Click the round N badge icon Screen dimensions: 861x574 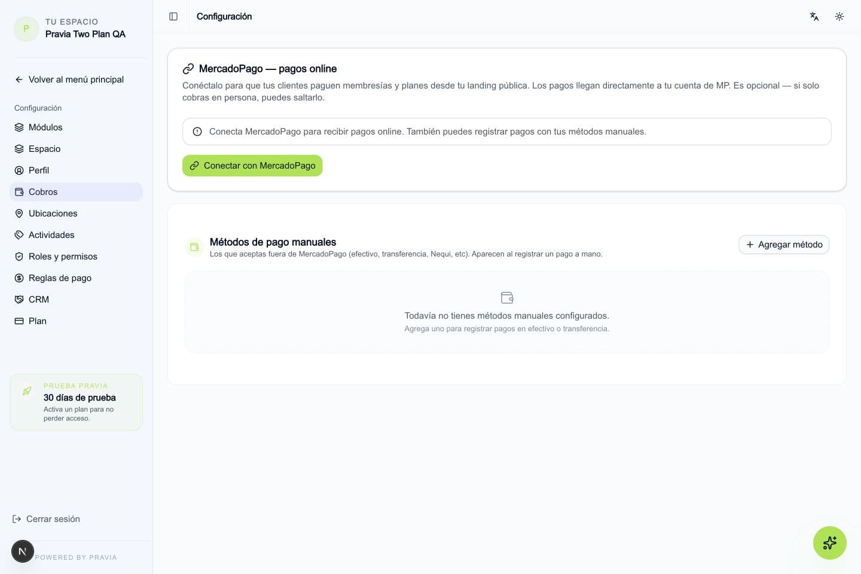pyautogui.click(x=23, y=551)
